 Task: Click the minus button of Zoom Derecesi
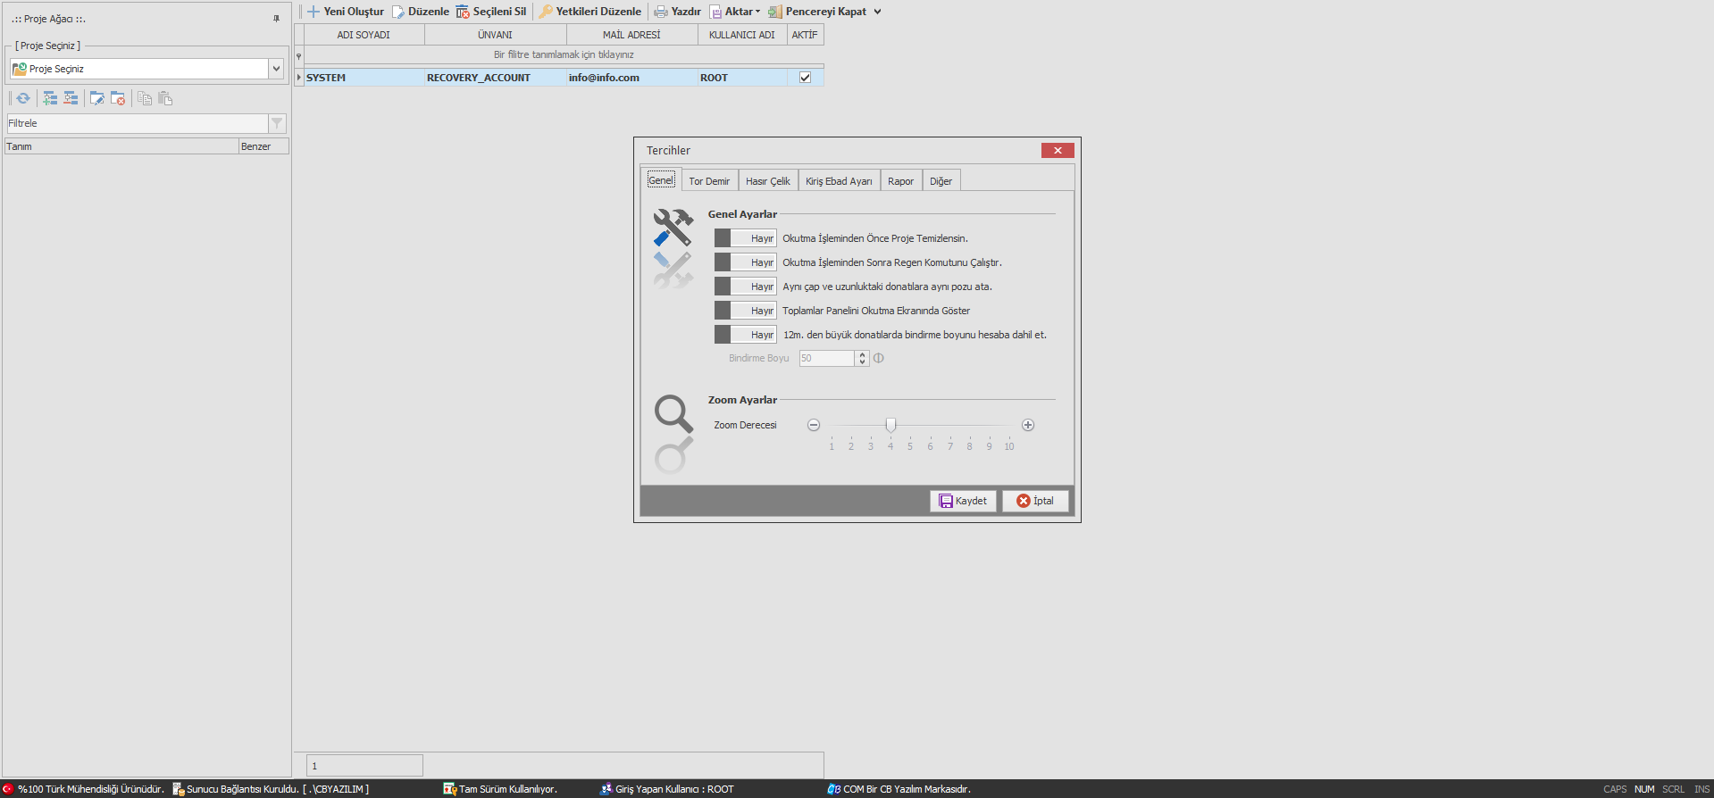click(x=814, y=425)
